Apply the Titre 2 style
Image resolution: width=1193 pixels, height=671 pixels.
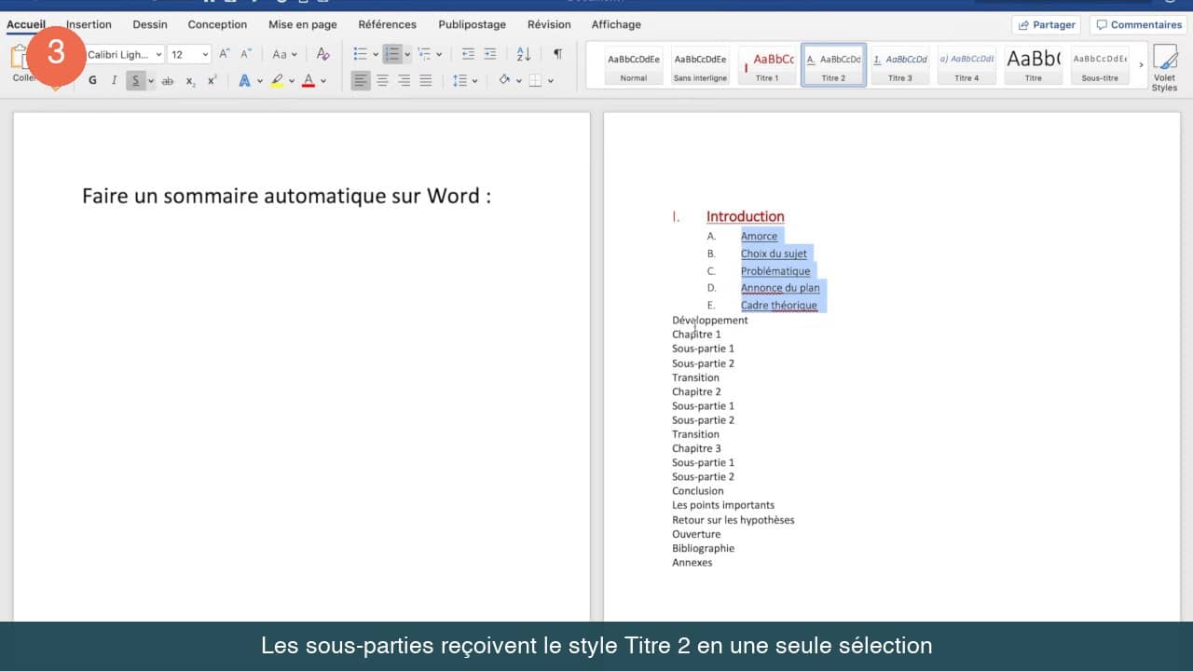833,65
